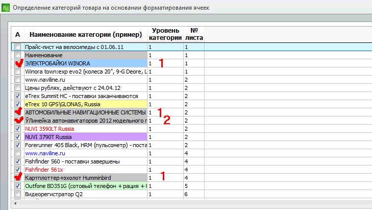Click red text Fishfinder 561x
Screen dimensions: 372x210
pos(44,170)
